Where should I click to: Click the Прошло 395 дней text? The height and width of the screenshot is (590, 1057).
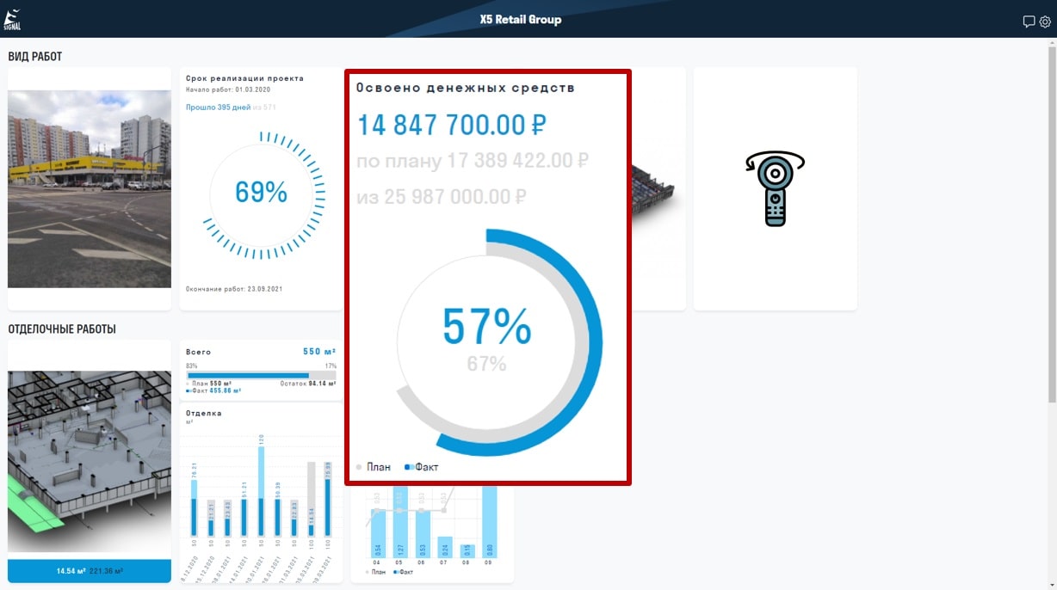[x=218, y=108]
